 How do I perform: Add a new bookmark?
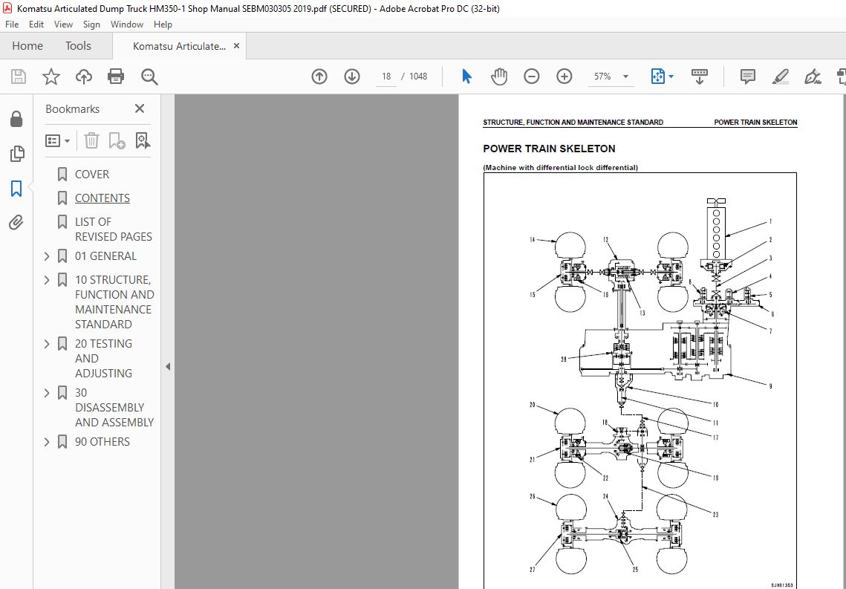[x=117, y=141]
